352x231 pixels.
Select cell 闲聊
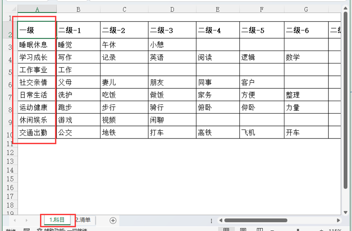[172, 120]
